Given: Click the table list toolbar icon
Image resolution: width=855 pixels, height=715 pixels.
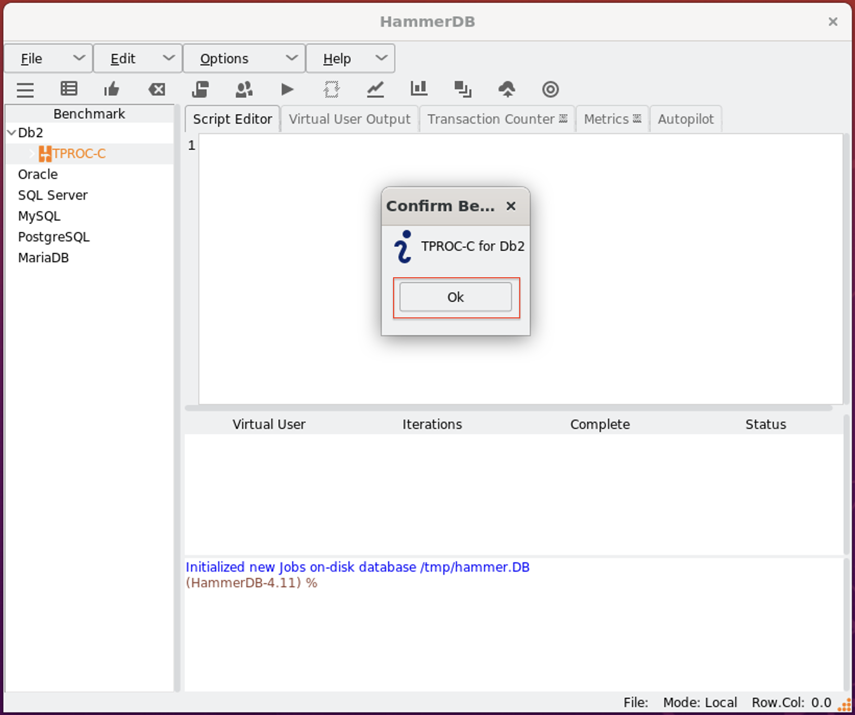Looking at the screenshot, I should tap(69, 89).
